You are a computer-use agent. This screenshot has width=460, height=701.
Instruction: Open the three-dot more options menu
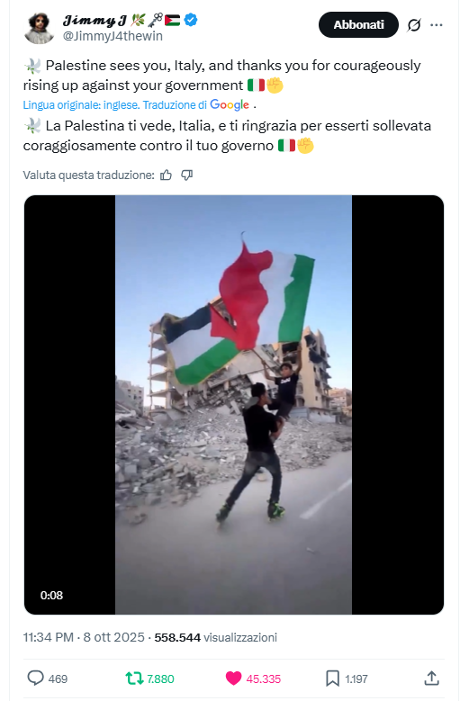[437, 25]
